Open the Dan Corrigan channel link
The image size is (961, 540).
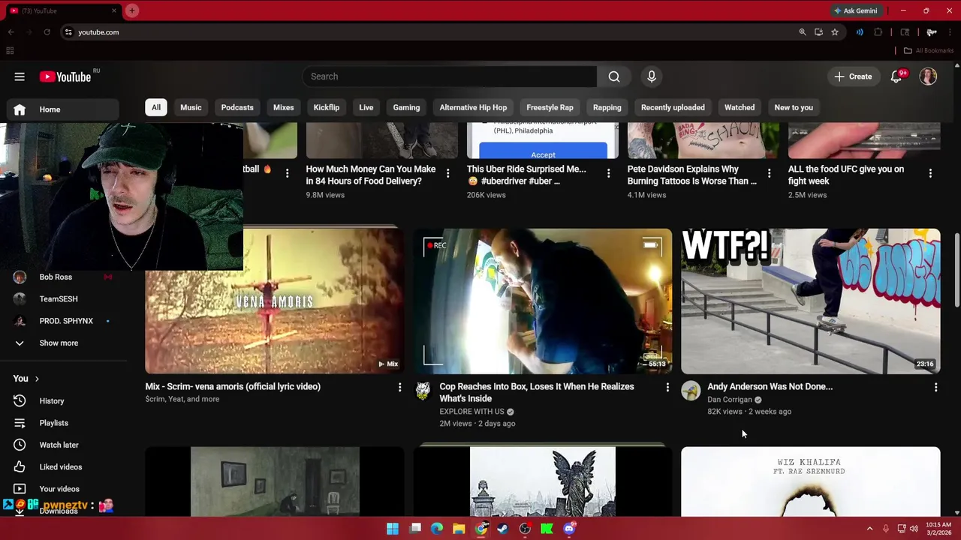pos(729,400)
